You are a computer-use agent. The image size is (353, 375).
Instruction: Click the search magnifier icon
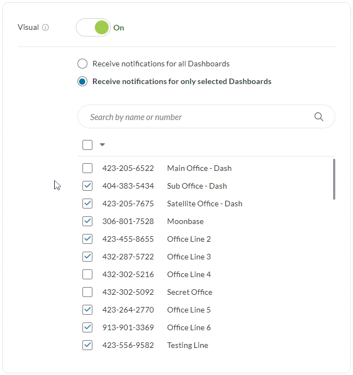(x=319, y=117)
